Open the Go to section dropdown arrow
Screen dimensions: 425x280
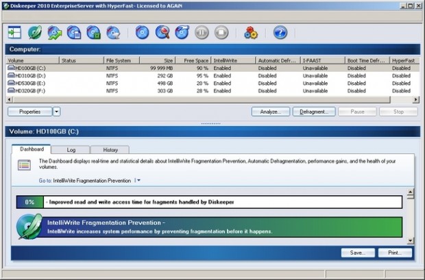tap(138, 180)
